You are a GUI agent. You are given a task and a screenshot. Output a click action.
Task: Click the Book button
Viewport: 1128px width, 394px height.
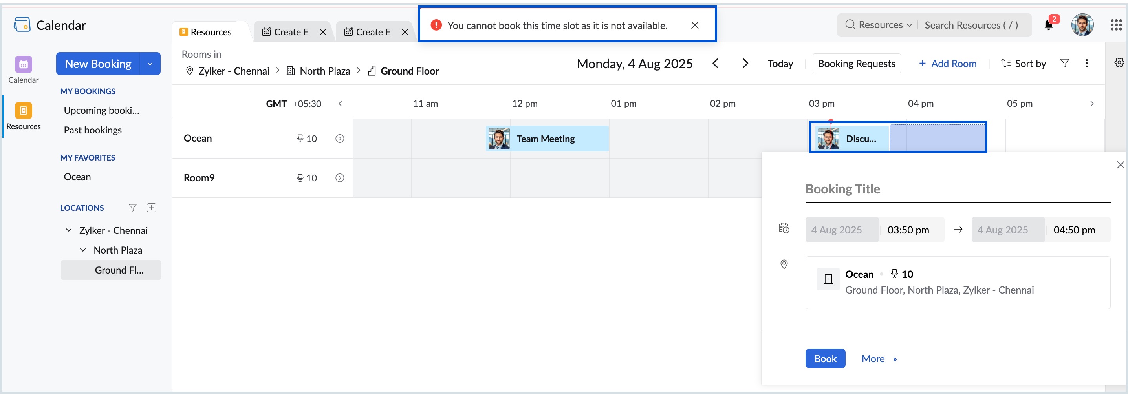[825, 359]
